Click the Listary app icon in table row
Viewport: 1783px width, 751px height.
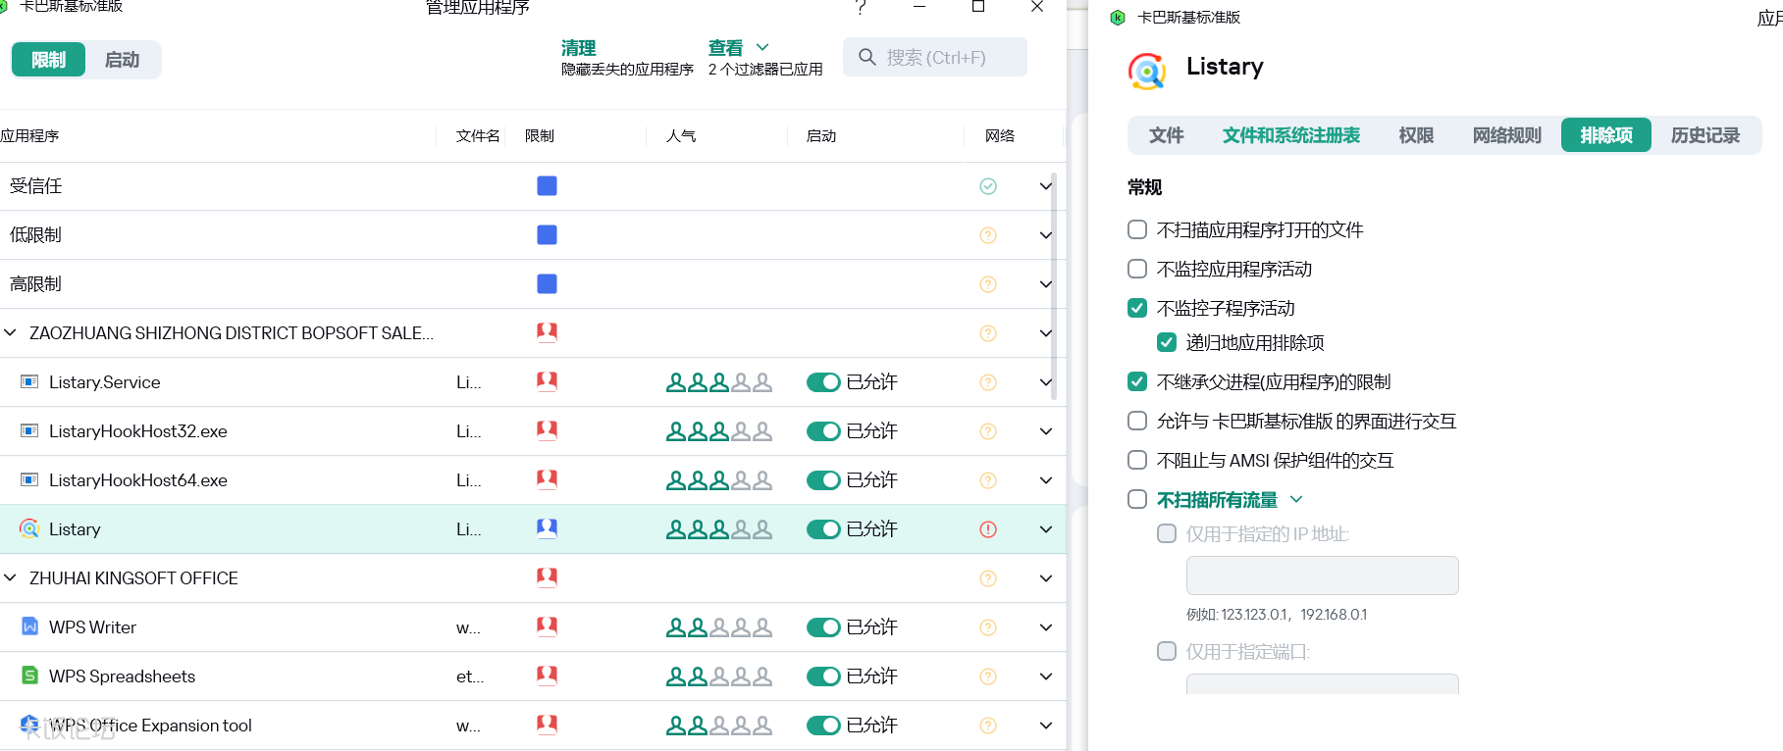click(29, 528)
